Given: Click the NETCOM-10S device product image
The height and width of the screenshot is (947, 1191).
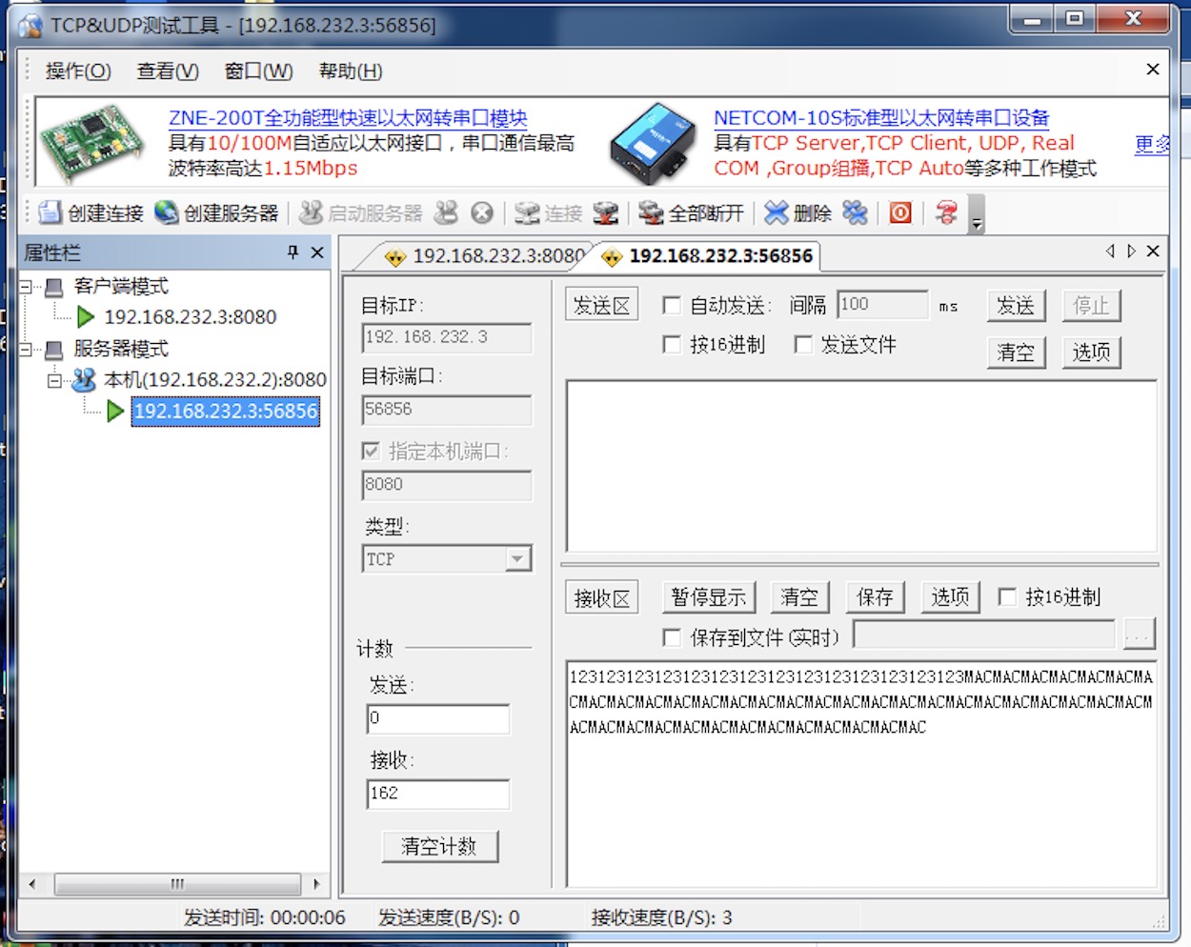Looking at the screenshot, I should pos(654,143).
